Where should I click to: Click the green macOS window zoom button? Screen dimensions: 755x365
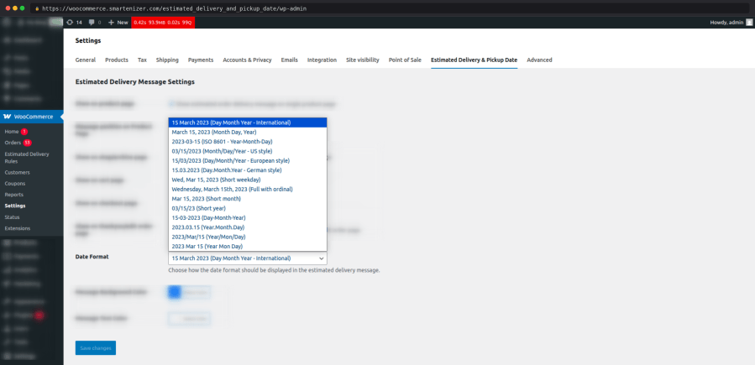[x=22, y=8]
